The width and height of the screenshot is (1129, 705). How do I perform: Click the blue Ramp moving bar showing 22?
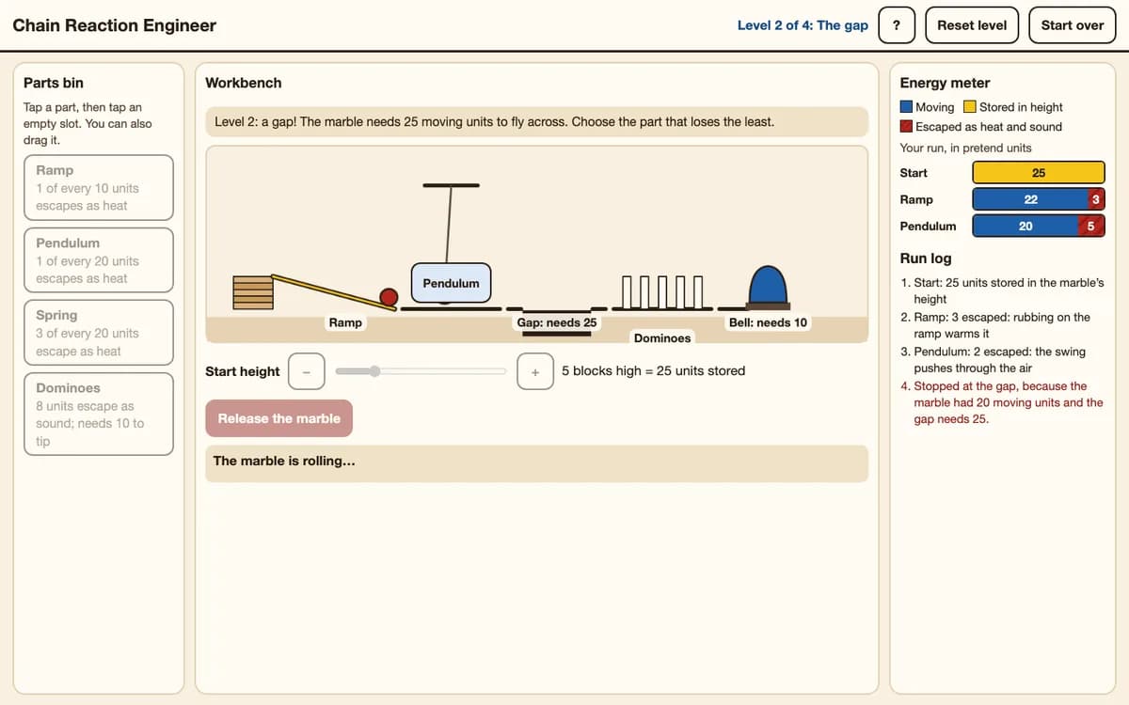point(1030,199)
